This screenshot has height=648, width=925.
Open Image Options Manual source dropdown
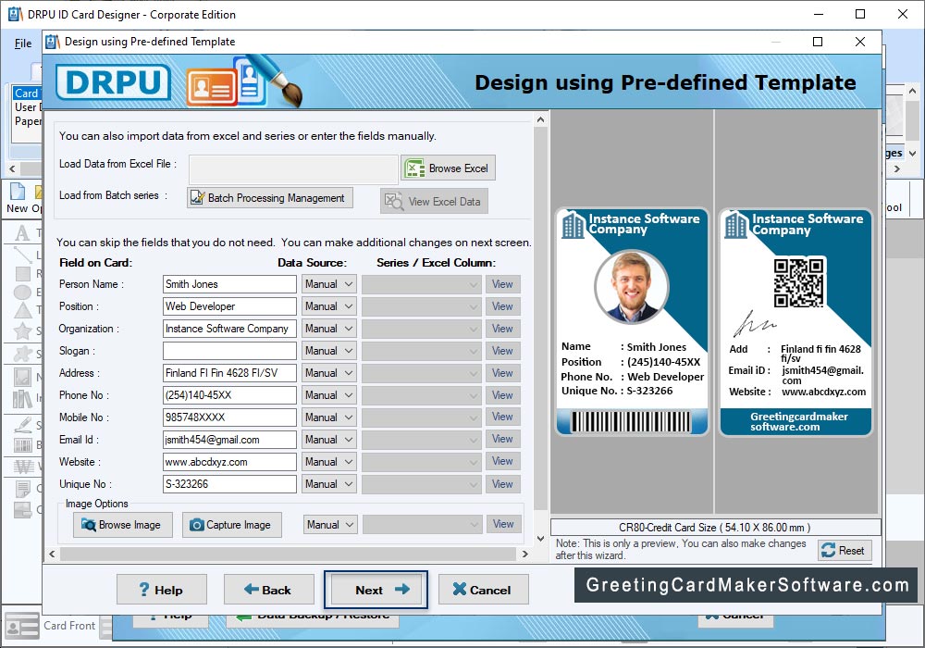[x=330, y=525]
